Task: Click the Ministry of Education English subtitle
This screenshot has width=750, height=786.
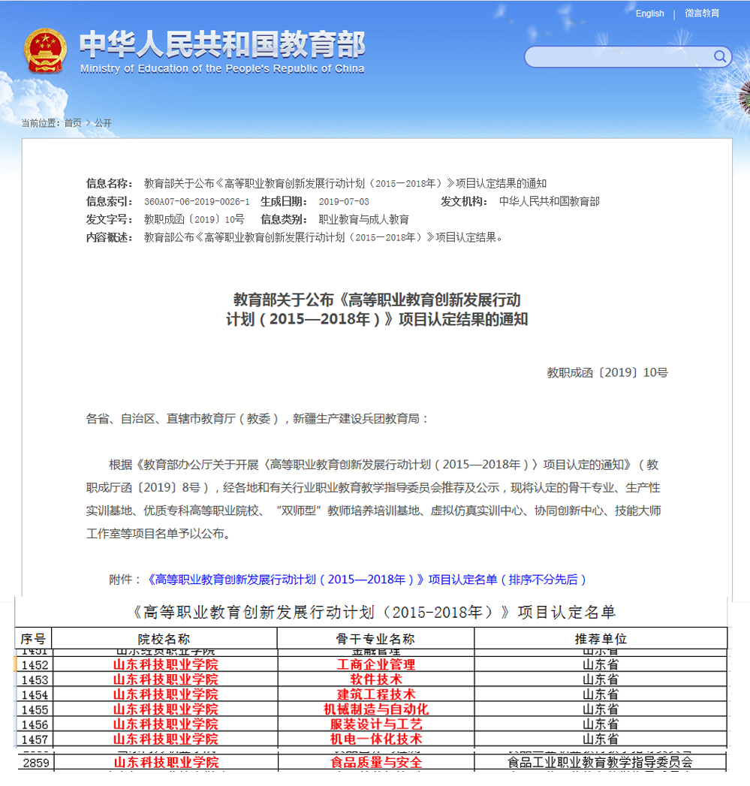Action: [x=222, y=68]
